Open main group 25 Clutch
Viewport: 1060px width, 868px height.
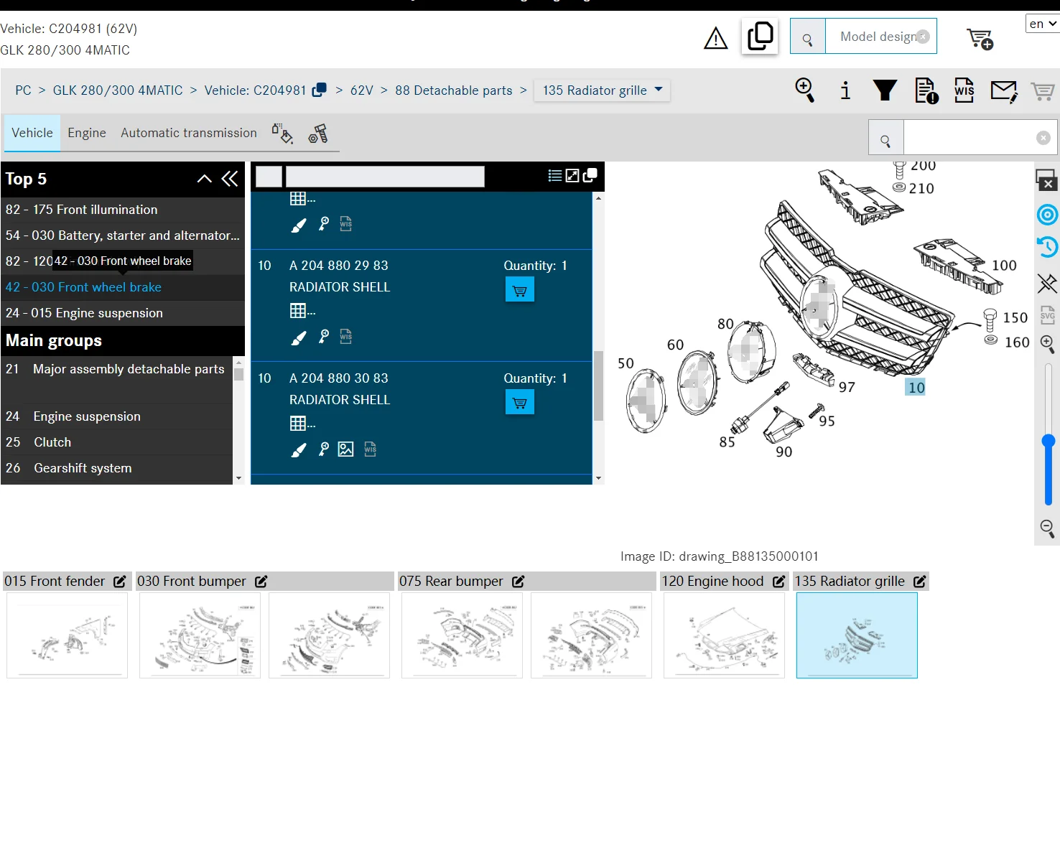pyautogui.click(x=116, y=442)
